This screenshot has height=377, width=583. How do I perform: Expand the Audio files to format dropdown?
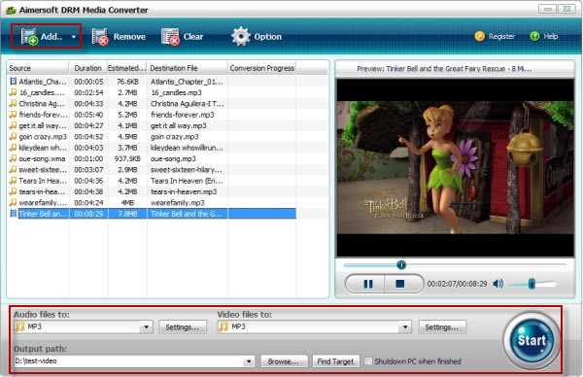click(146, 327)
